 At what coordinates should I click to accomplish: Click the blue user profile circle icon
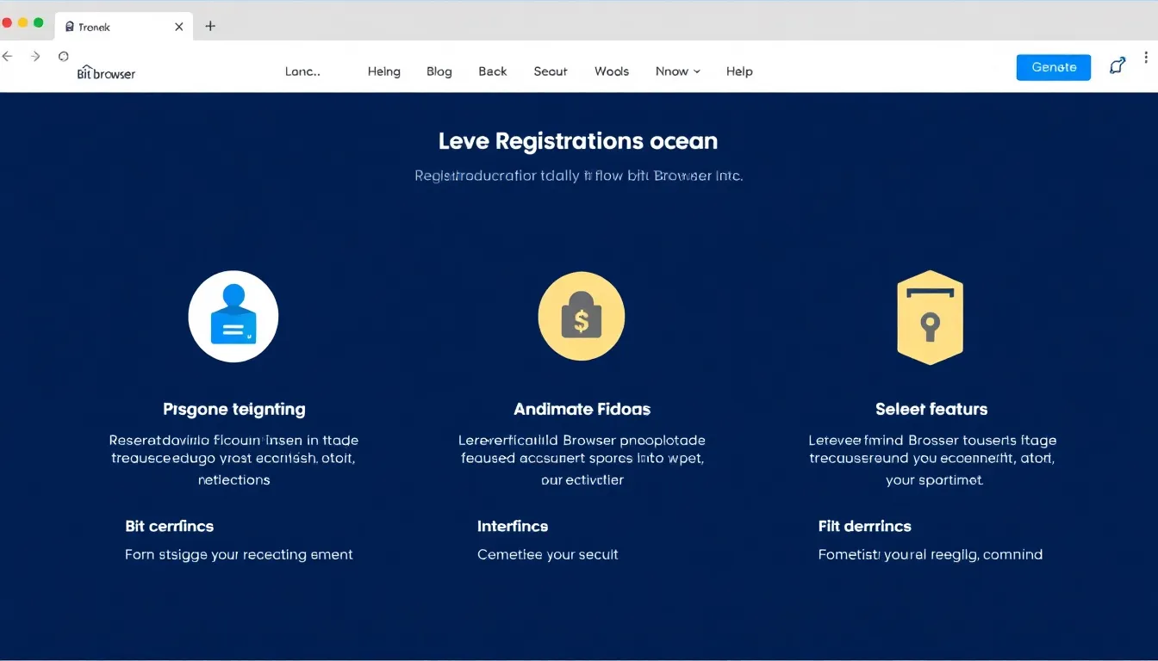coord(233,317)
